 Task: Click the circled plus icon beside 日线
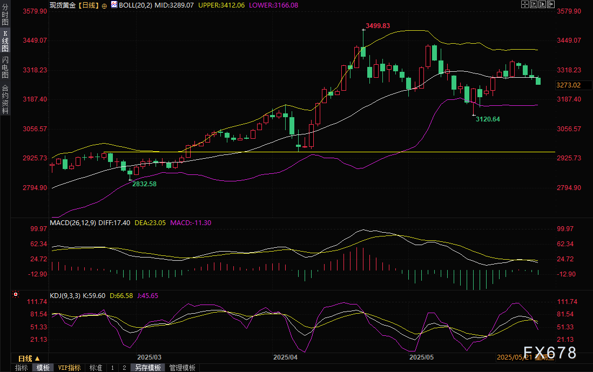[104, 5]
